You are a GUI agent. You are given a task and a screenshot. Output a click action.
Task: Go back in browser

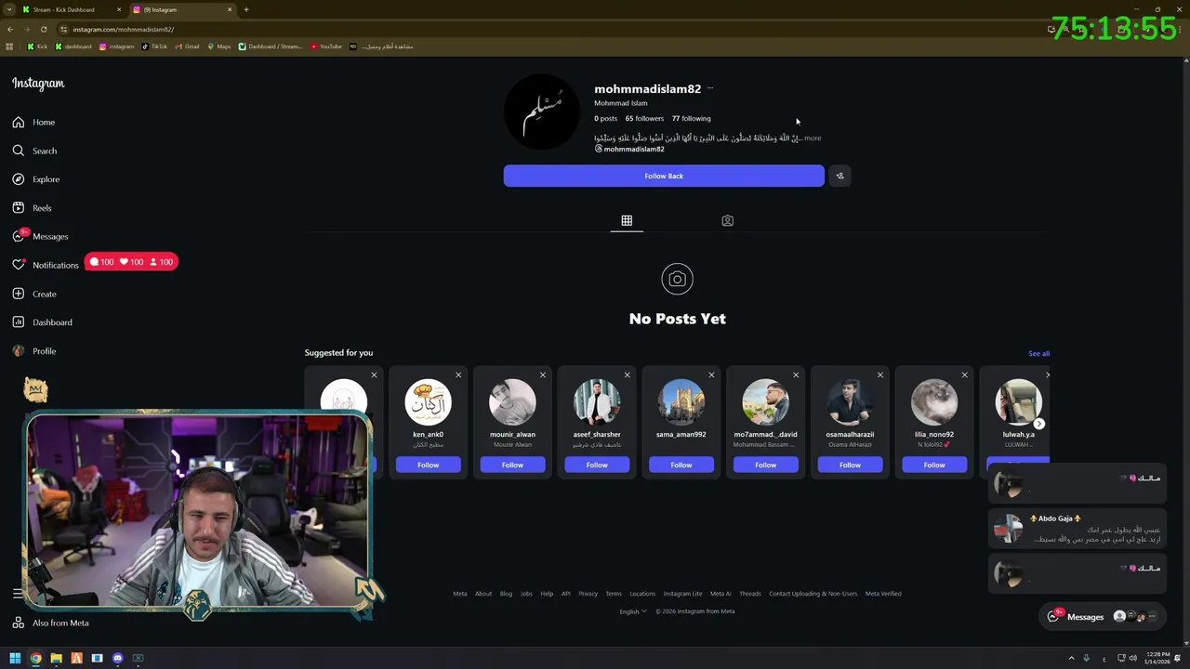coord(10,29)
